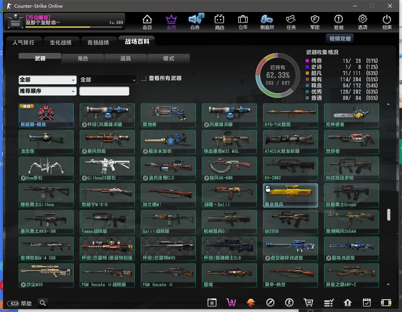402x312 pixels.
Task: Open the 会员 crown icon
Action: click(171, 22)
